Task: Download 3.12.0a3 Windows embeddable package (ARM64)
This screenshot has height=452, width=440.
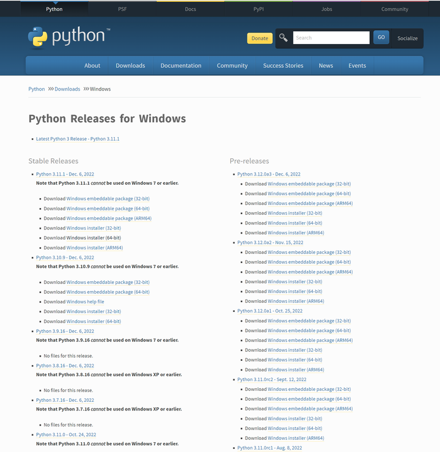Action: pyautogui.click(x=310, y=203)
